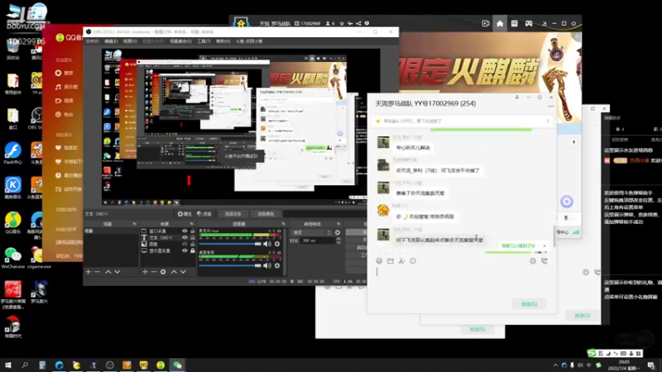Screen dimensions: 662x372
Task: Move source down arrow in sources panel
Action: 183,272
